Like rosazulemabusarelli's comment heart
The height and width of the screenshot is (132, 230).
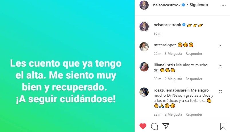pyautogui.click(x=221, y=92)
